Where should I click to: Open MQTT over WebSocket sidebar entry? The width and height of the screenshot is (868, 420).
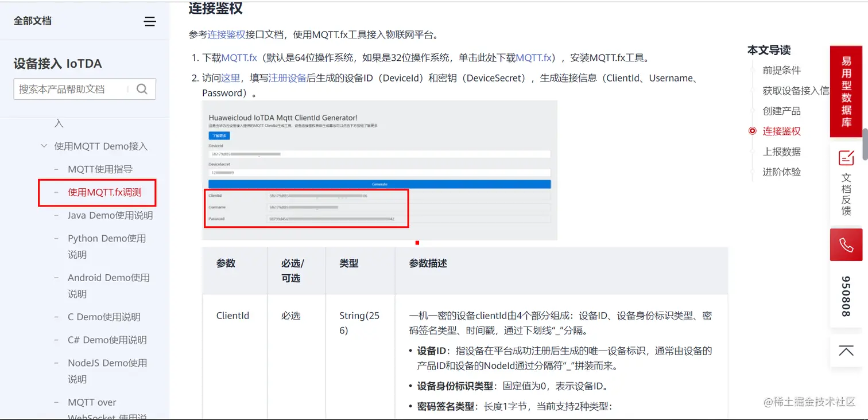[x=107, y=410]
